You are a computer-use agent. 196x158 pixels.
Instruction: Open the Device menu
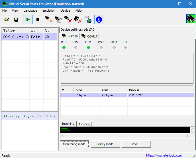coord(65,11)
